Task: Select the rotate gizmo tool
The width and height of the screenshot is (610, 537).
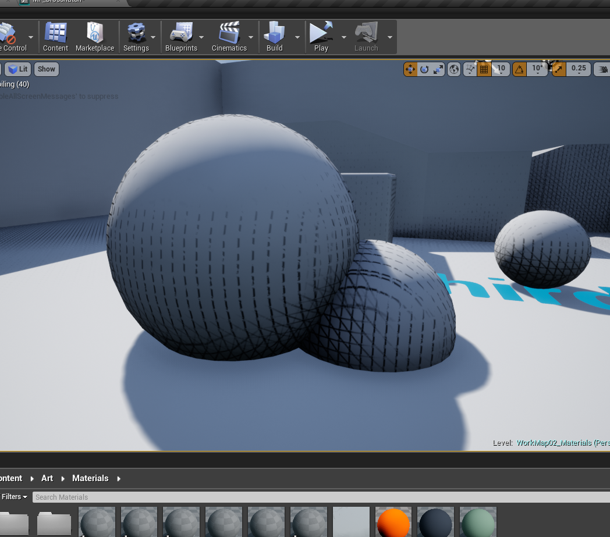Action: coord(424,69)
